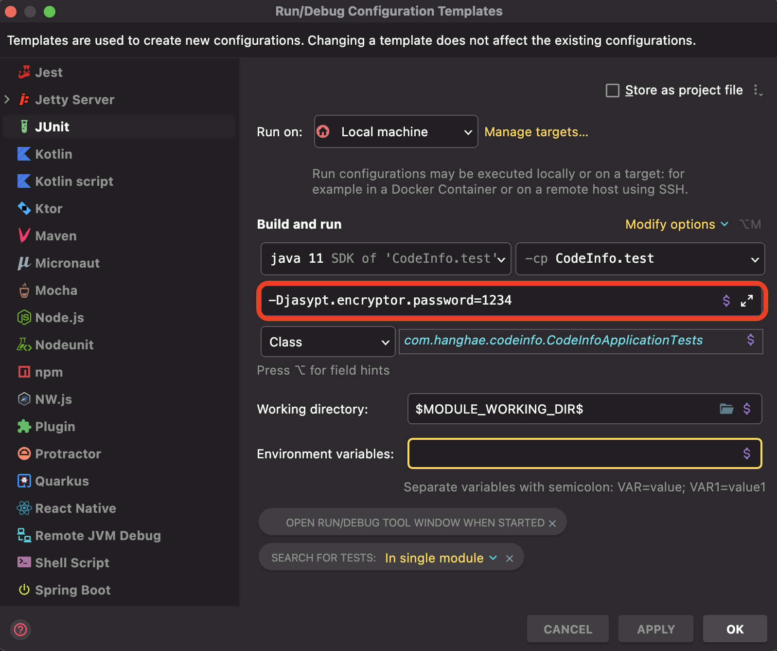This screenshot has height=651, width=777.
Task: Select the Remote JVM Debug template
Action: pyautogui.click(x=120, y=536)
